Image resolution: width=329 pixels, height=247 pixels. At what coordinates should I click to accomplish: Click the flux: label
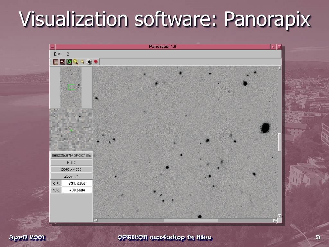pyautogui.click(x=56, y=190)
